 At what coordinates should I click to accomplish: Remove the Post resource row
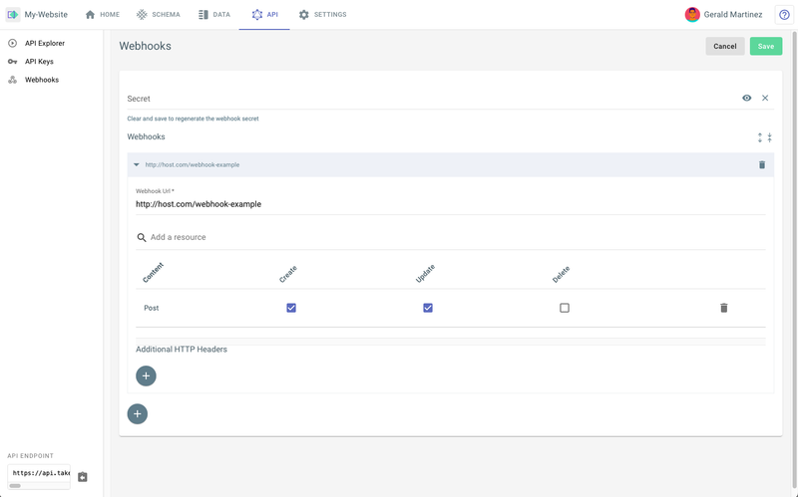click(x=724, y=308)
